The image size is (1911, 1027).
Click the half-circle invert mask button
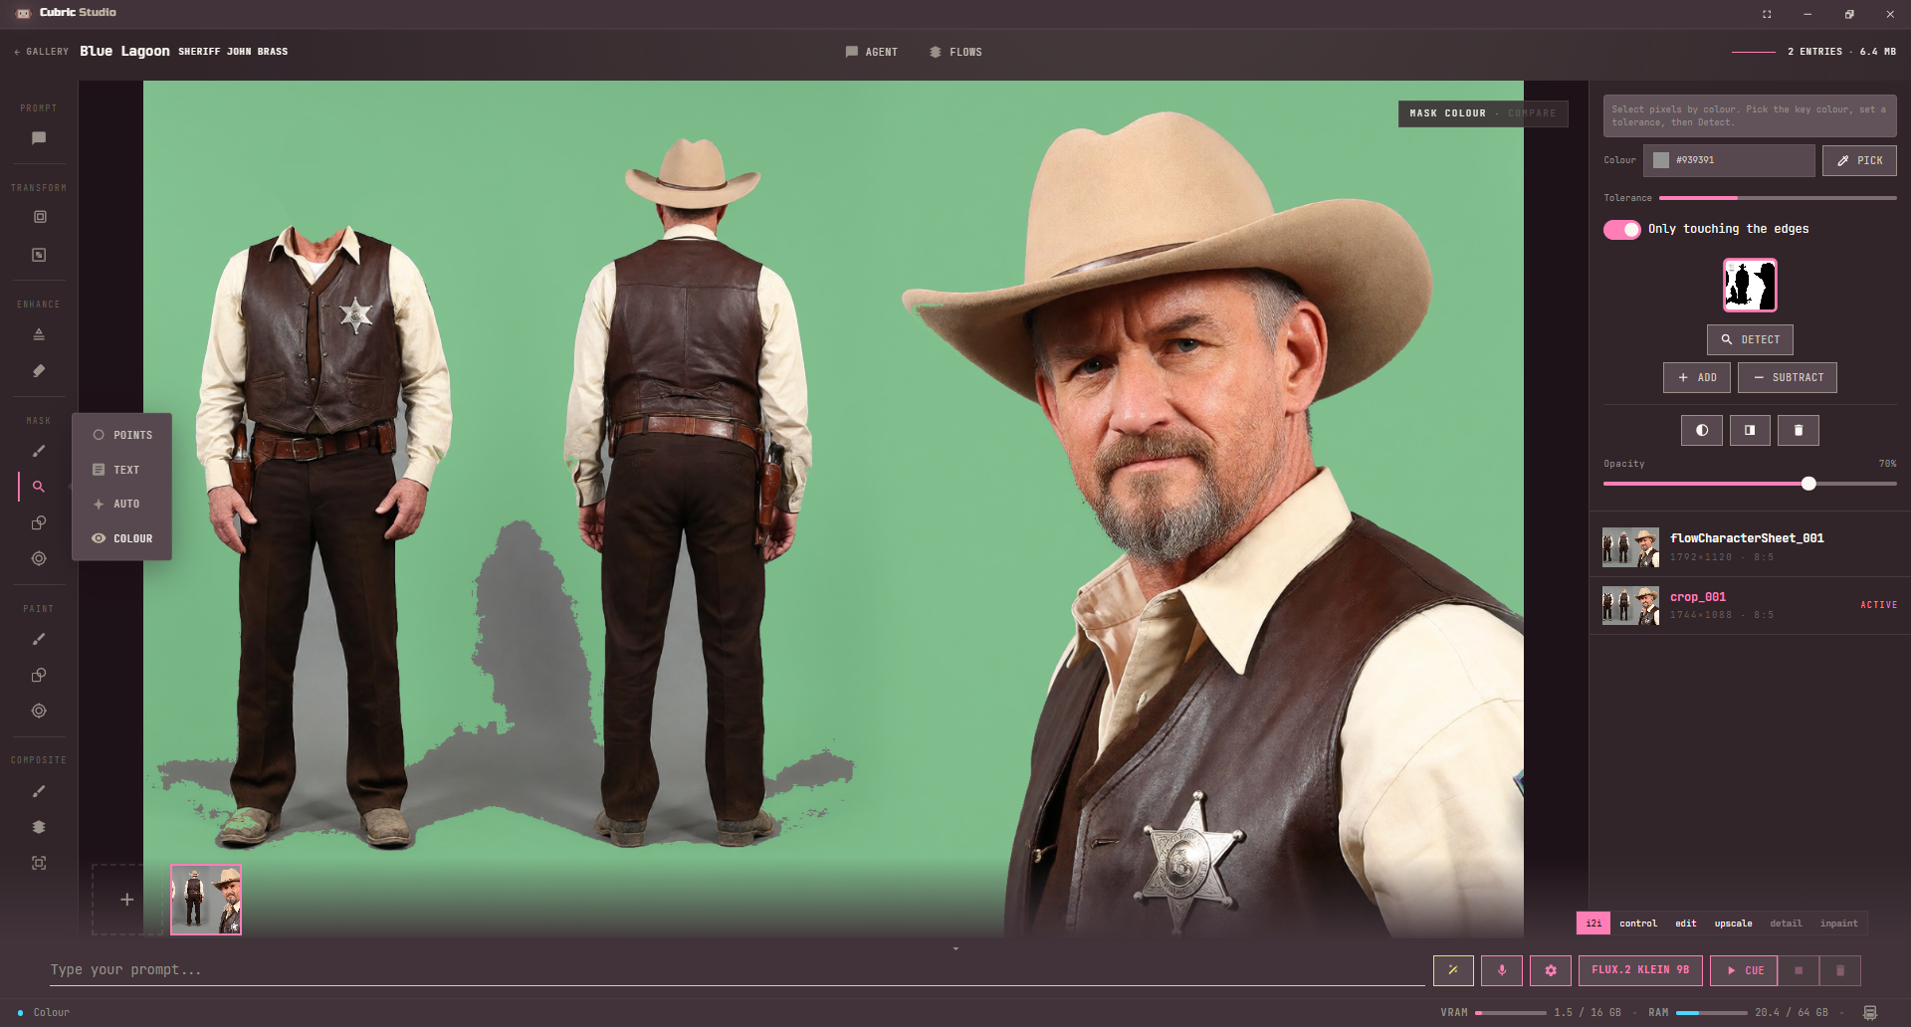1702,430
